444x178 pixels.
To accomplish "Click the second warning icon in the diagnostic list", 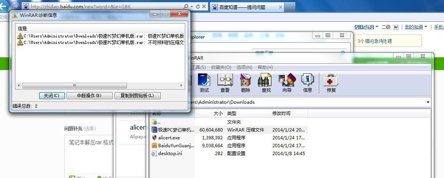I will (20, 42).
